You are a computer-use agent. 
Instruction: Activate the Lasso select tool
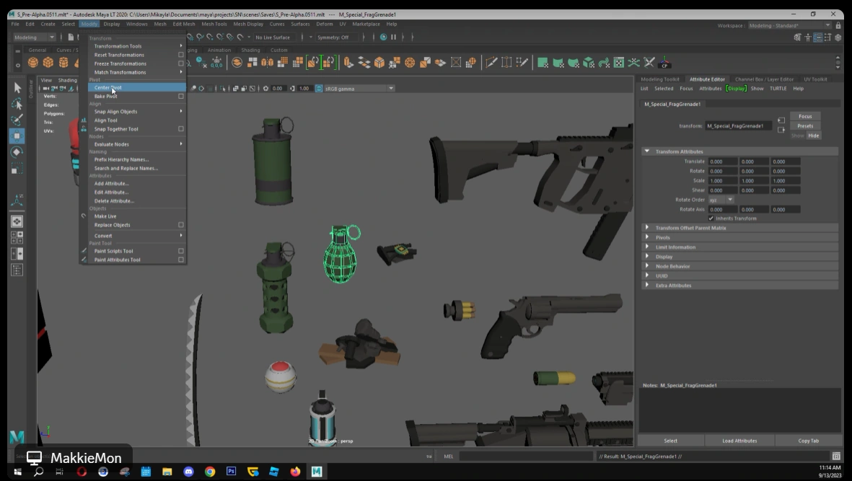17,104
